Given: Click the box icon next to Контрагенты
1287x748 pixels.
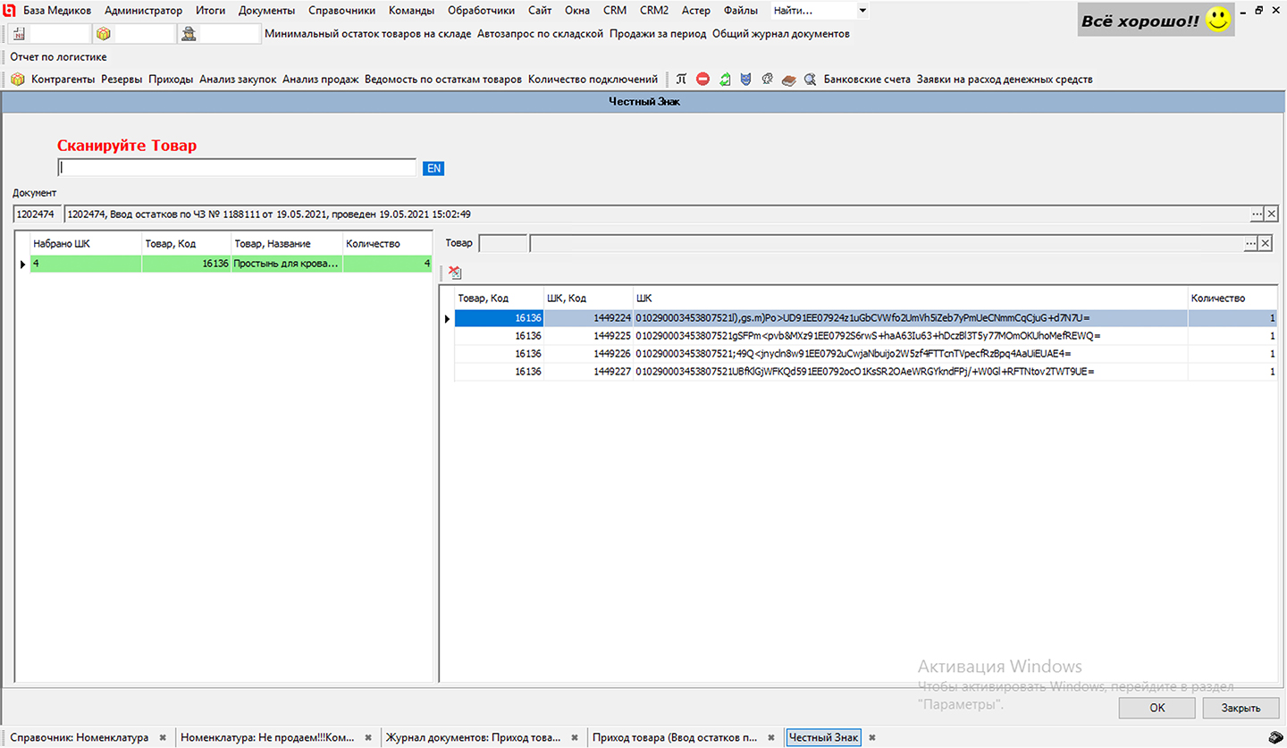Looking at the screenshot, I should 17,80.
